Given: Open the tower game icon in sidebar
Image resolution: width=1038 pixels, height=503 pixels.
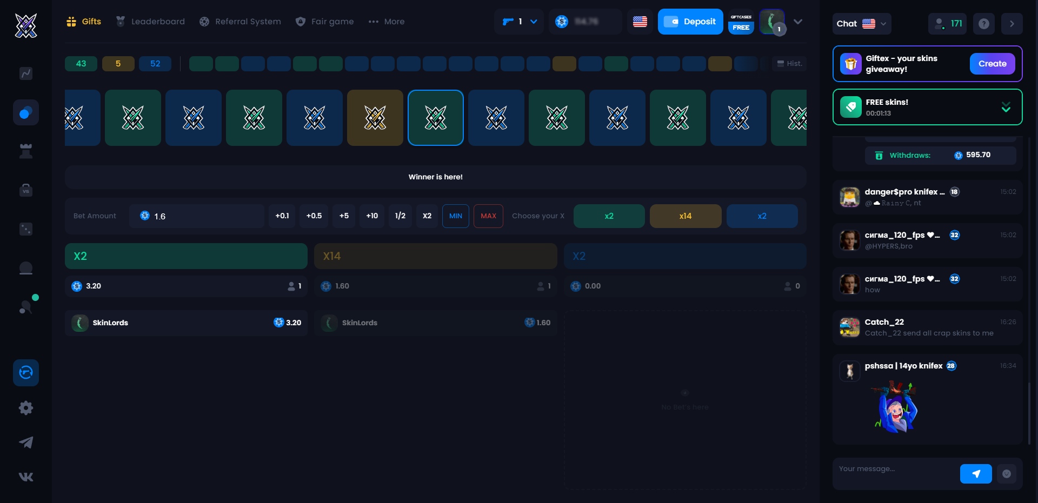Looking at the screenshot, I should 26,151.
